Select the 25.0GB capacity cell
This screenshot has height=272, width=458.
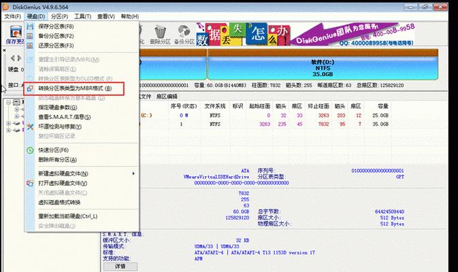coord(380,116)
